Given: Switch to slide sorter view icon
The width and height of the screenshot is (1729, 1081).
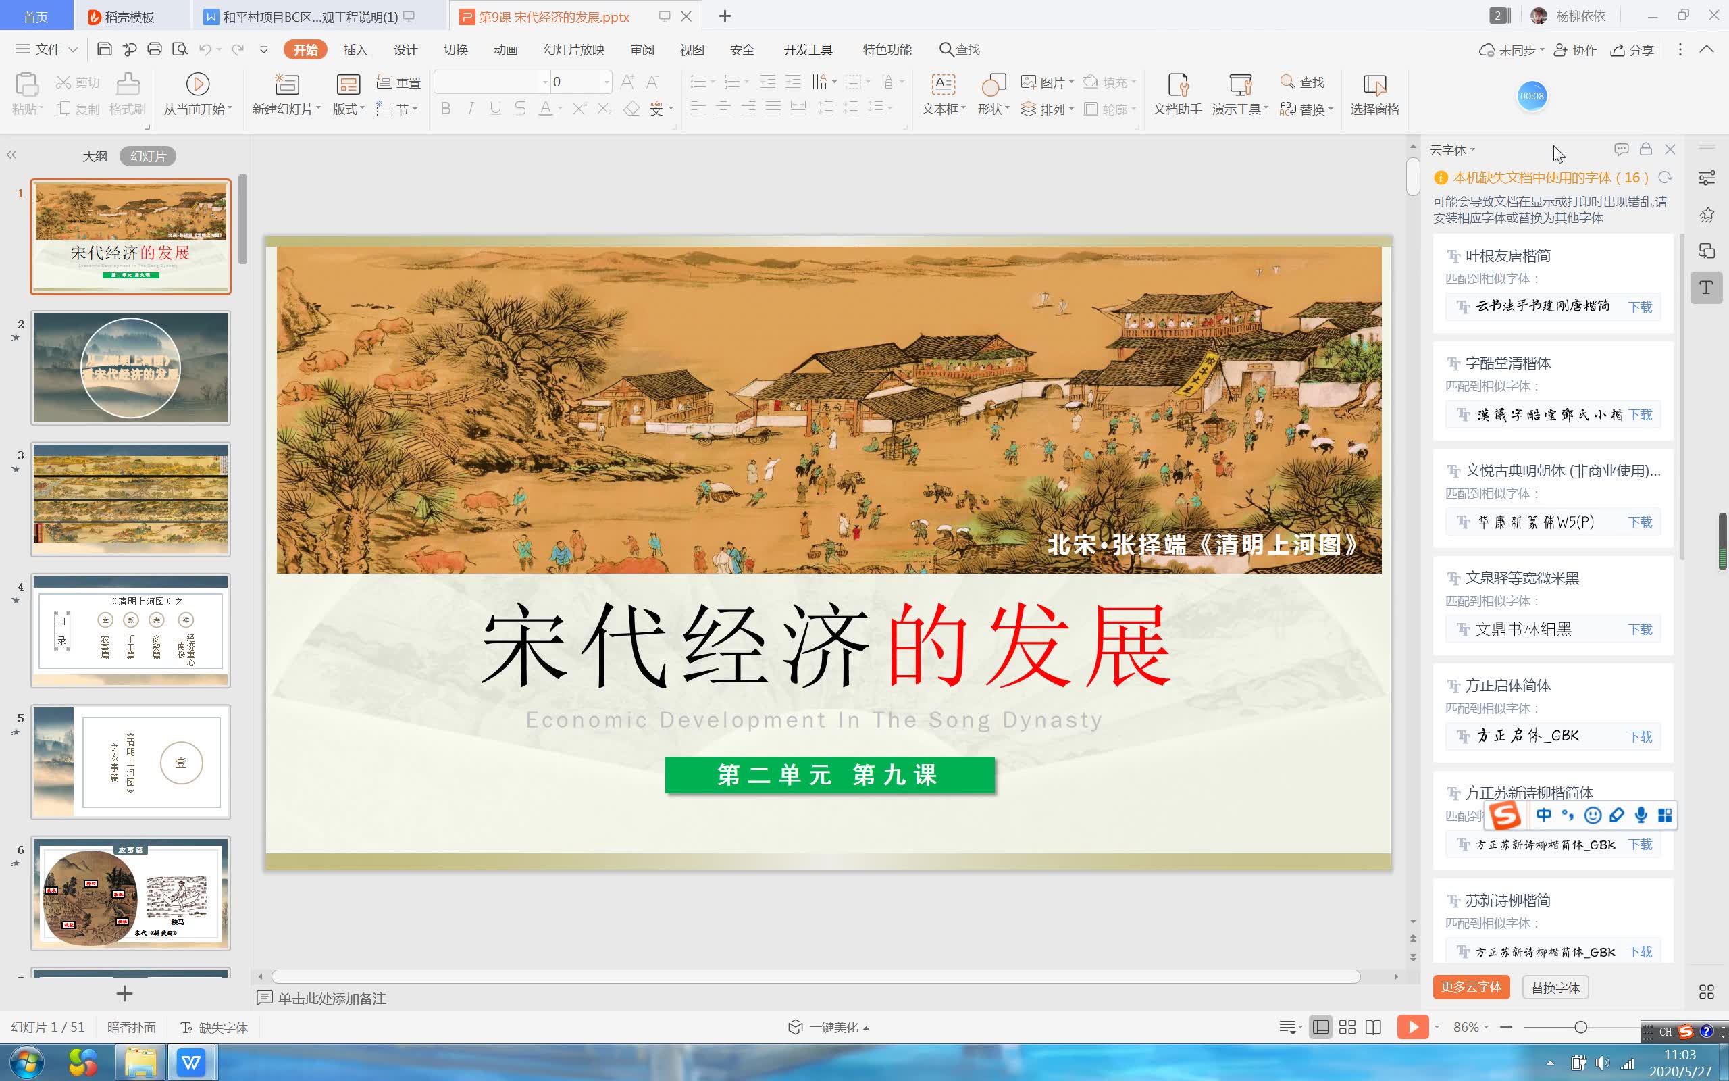Looking at the screenshot, I should coord(1347,1028).
